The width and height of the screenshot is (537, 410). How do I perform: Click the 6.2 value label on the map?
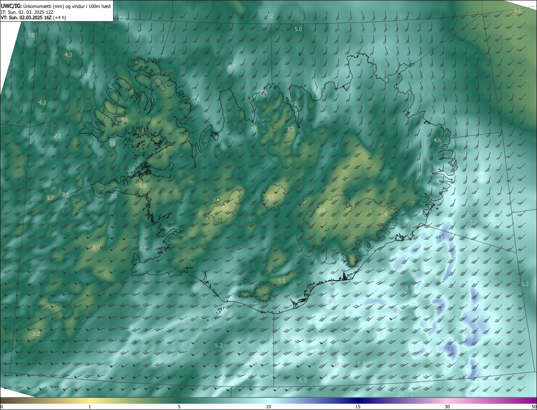pos(525,284)
